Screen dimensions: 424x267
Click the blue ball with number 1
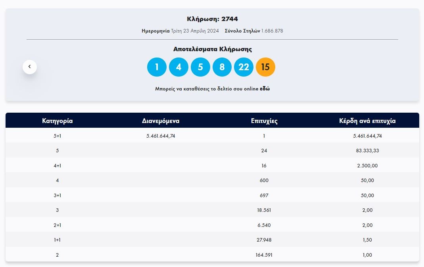(x=157, y=67)
